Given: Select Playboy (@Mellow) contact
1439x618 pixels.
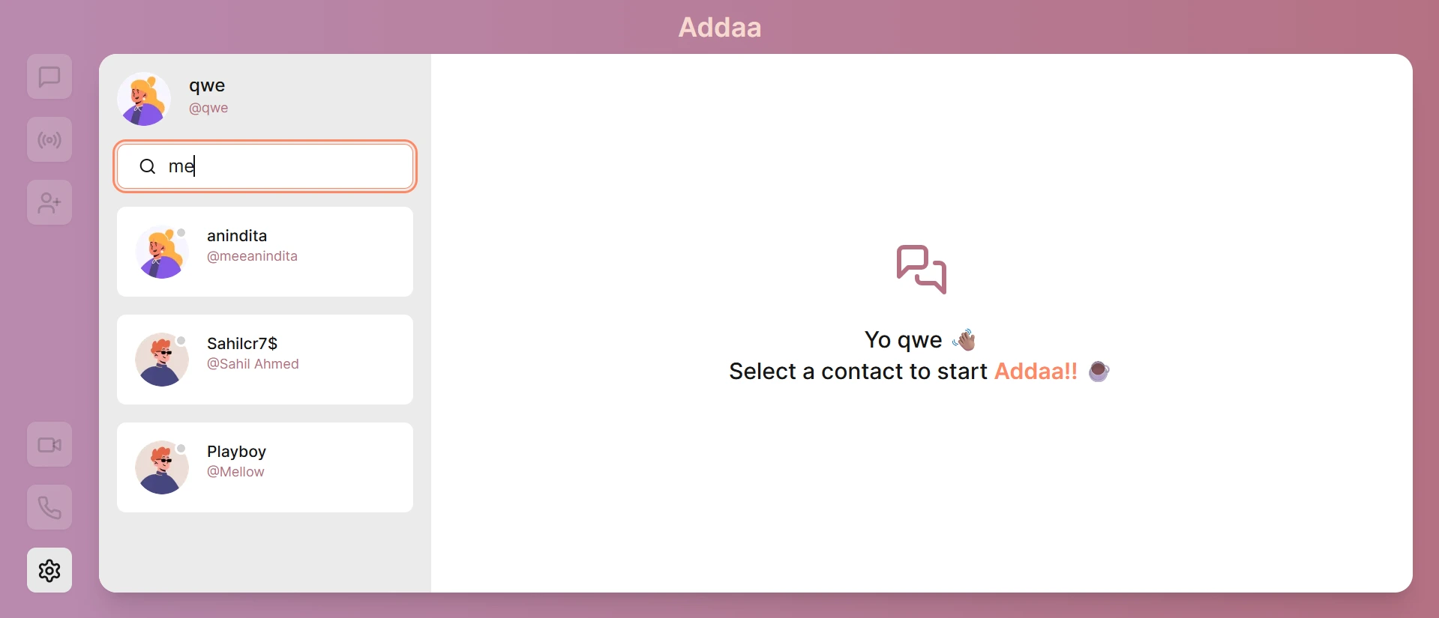Looking at the screenshot, I should [265, 467].
